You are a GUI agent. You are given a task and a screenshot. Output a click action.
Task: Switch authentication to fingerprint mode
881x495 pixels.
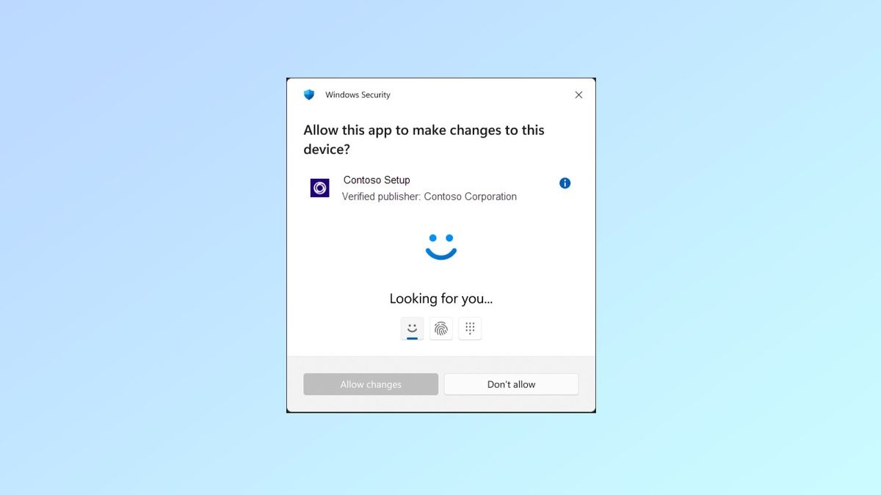441,329
